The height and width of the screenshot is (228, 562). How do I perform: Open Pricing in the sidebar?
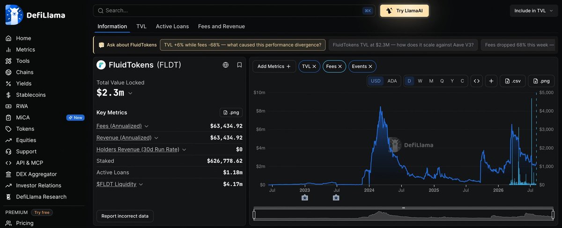click(x=25, y=223)
